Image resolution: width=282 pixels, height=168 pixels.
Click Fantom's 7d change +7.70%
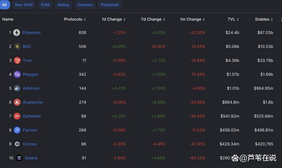click(158, 130)
